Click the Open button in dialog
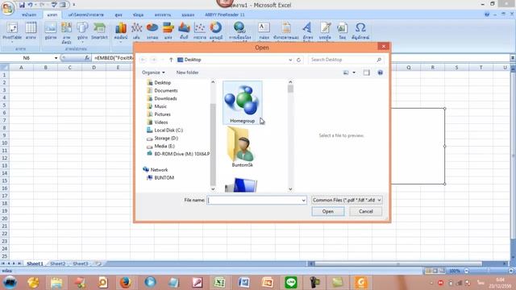The height and width of the screenshot is (290, 516). (328, 211)
